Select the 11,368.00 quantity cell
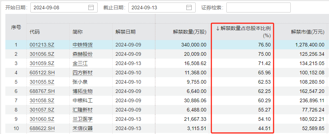Viewport: 329px width, 134px height. [x=196, y=73]
